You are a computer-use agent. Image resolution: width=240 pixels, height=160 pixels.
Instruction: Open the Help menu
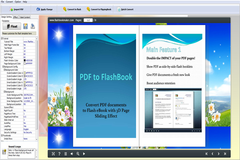(x=25, y=2)
